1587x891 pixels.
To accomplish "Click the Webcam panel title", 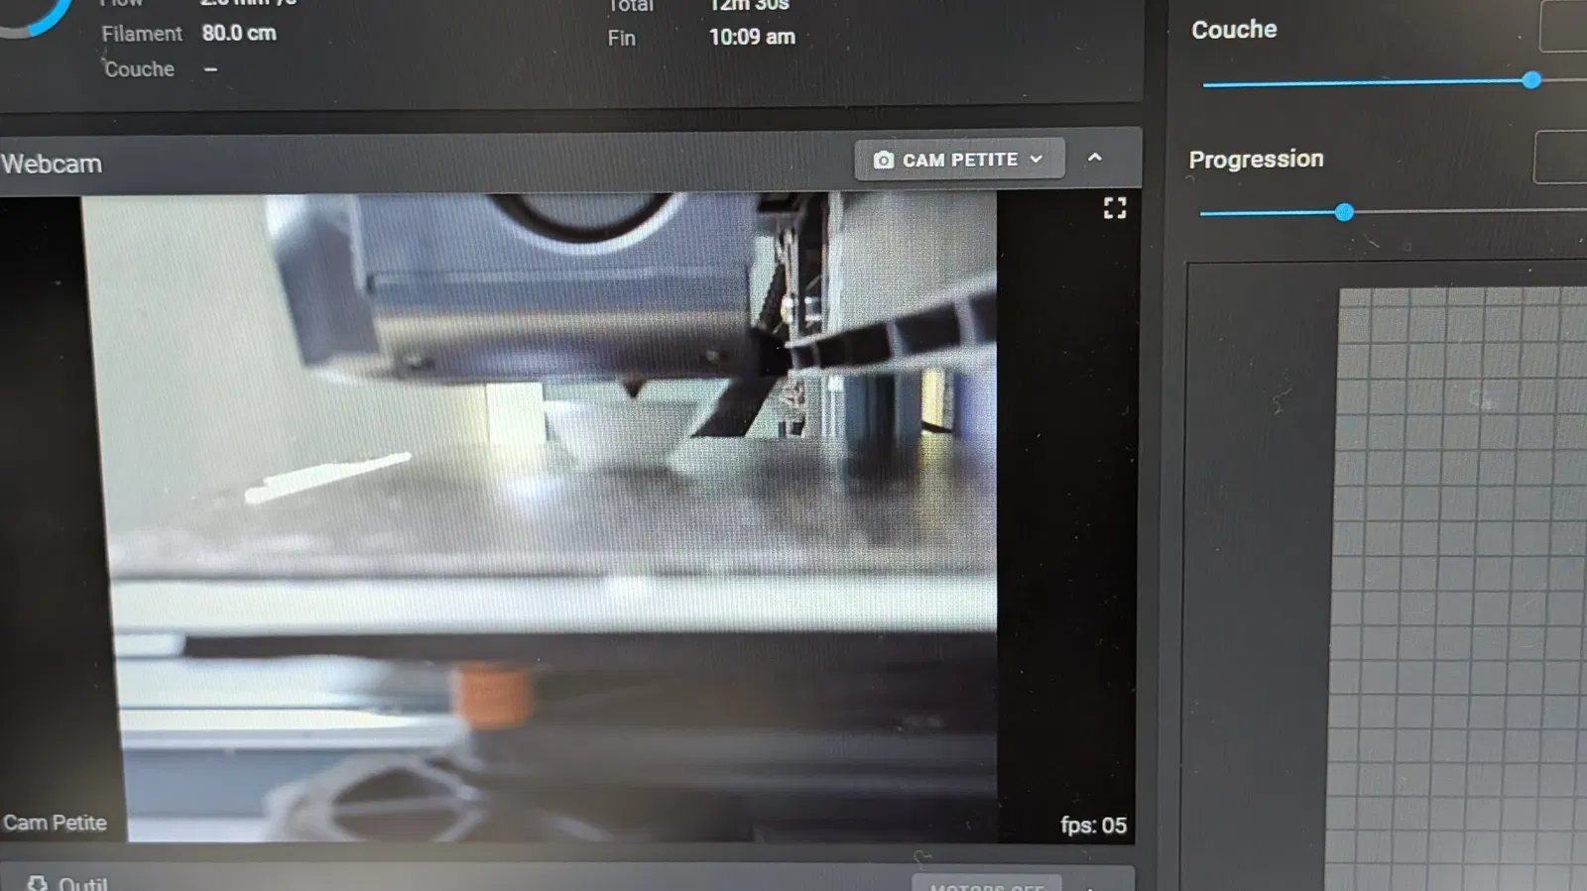I will point(52,165).
